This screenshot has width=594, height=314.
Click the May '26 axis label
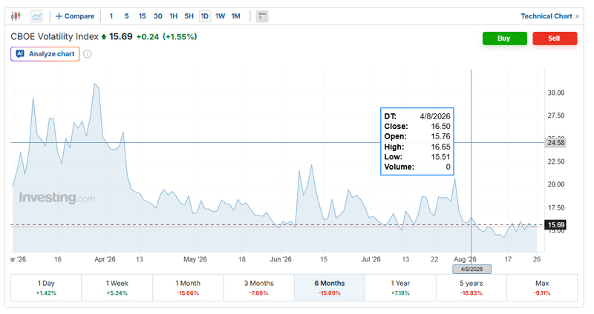(x=195, y=259)
